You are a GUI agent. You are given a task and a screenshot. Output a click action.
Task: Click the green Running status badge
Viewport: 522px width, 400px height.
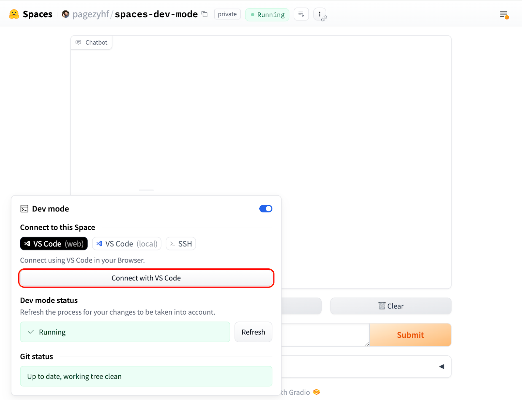click(267, 15)
